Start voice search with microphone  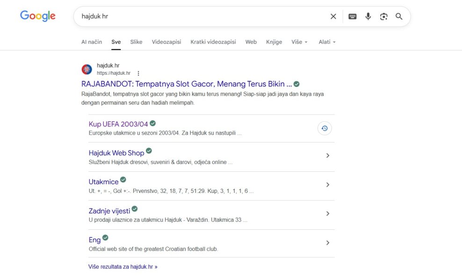click(x=368, y=16)
